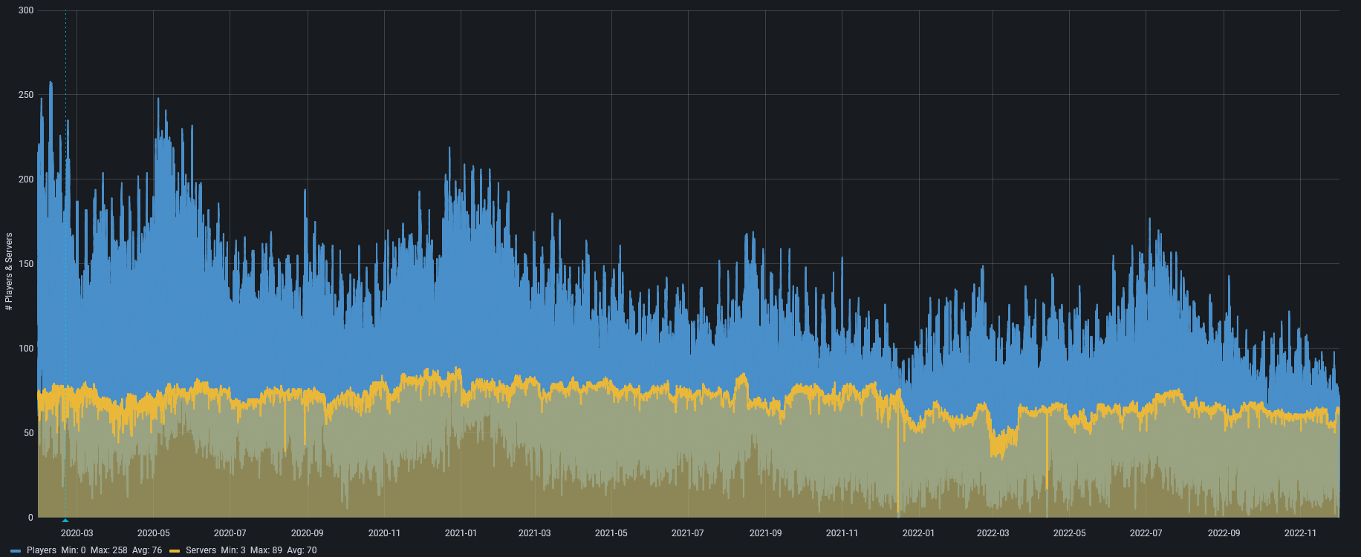Click the 50 value on the y-axis

[29, 433]
